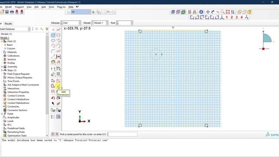Select the Create Circle sketch tool
The width and height of the screenshot is (279, 157).
[53, 35]
